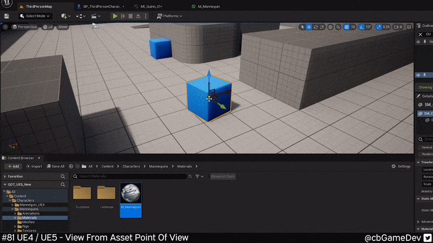The width and height of the screenshot is (433, 243).
Task: Toggle visibility column eye in Outliner header
Action: tap(418, 42)
